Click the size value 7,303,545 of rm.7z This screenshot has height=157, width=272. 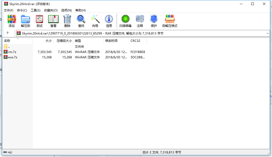pos(45,52)
